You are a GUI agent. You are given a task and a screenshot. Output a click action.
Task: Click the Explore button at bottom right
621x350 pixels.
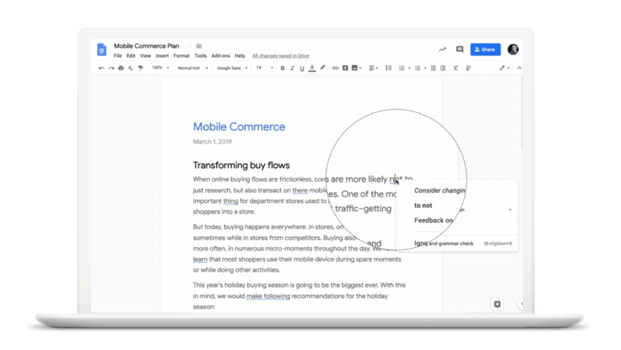pyautogui.click(x=497, y=304)
